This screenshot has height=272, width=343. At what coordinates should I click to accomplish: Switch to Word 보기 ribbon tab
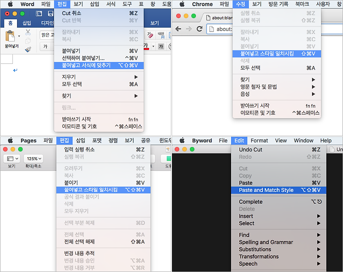pyautogui.click(x=155, y=23)
